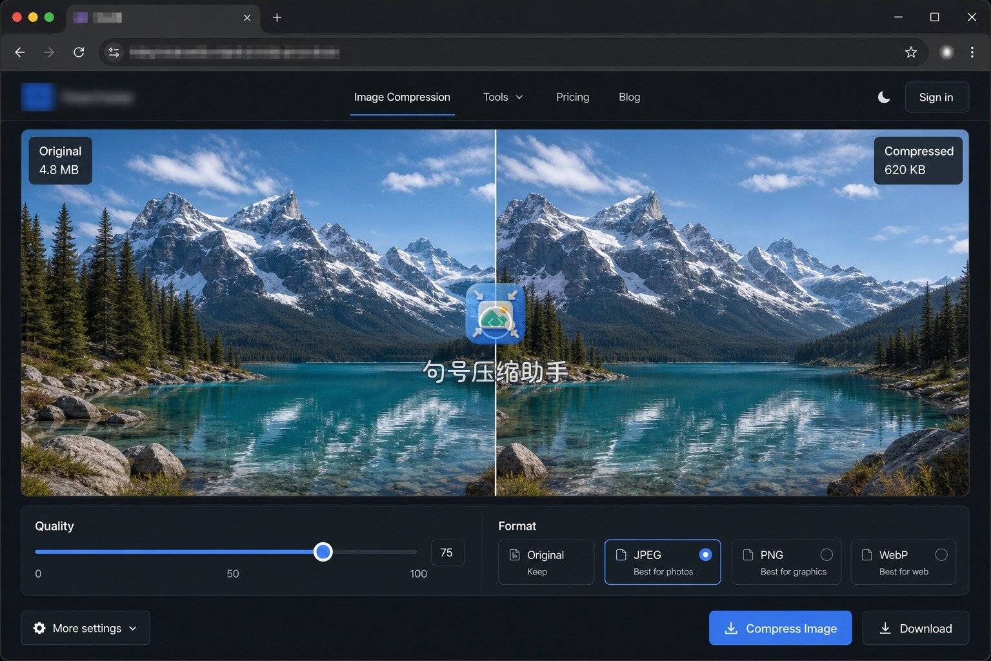
Task: Select the Original keep-format option
Action: [x=546, y=562]
